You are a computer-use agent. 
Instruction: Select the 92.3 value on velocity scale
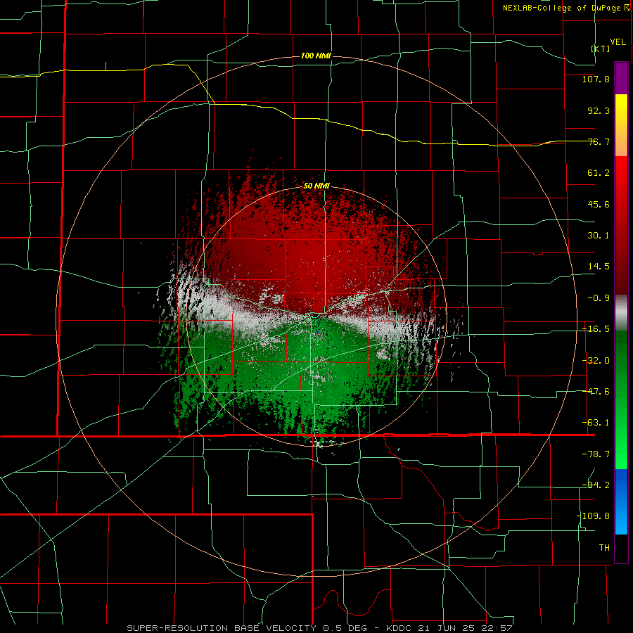[599, 110]
